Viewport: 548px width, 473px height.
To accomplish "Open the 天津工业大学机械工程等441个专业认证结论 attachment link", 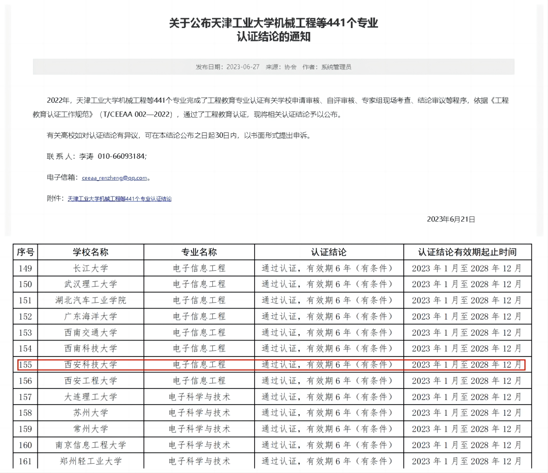I will click(x=119, y=199).
